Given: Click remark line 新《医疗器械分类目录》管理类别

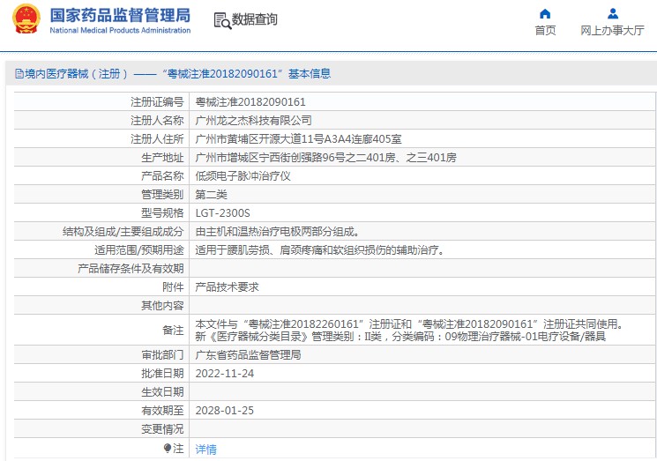Looking at the screenshot, I should click(x=277, y=336).
